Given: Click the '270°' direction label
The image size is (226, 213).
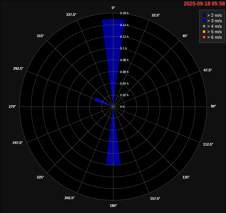Looking at the screenshot, I should point(12,107).
